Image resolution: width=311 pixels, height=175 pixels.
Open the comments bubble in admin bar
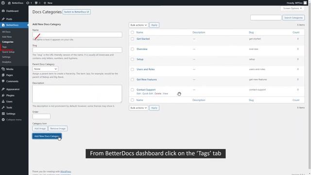coord(36,3)
